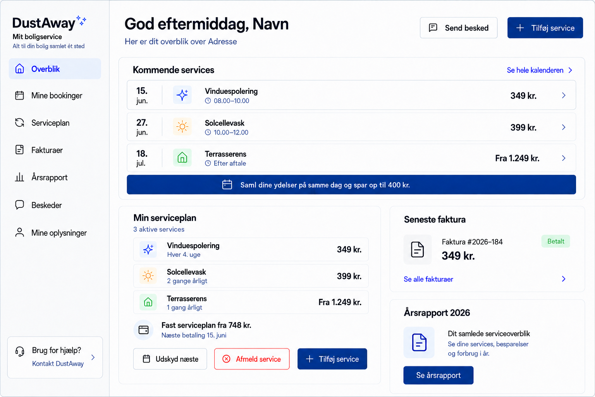595x397 pixels.
Task: Click the lower Tilføj service button
Action: pyautogui.click(x=332, y=359)
